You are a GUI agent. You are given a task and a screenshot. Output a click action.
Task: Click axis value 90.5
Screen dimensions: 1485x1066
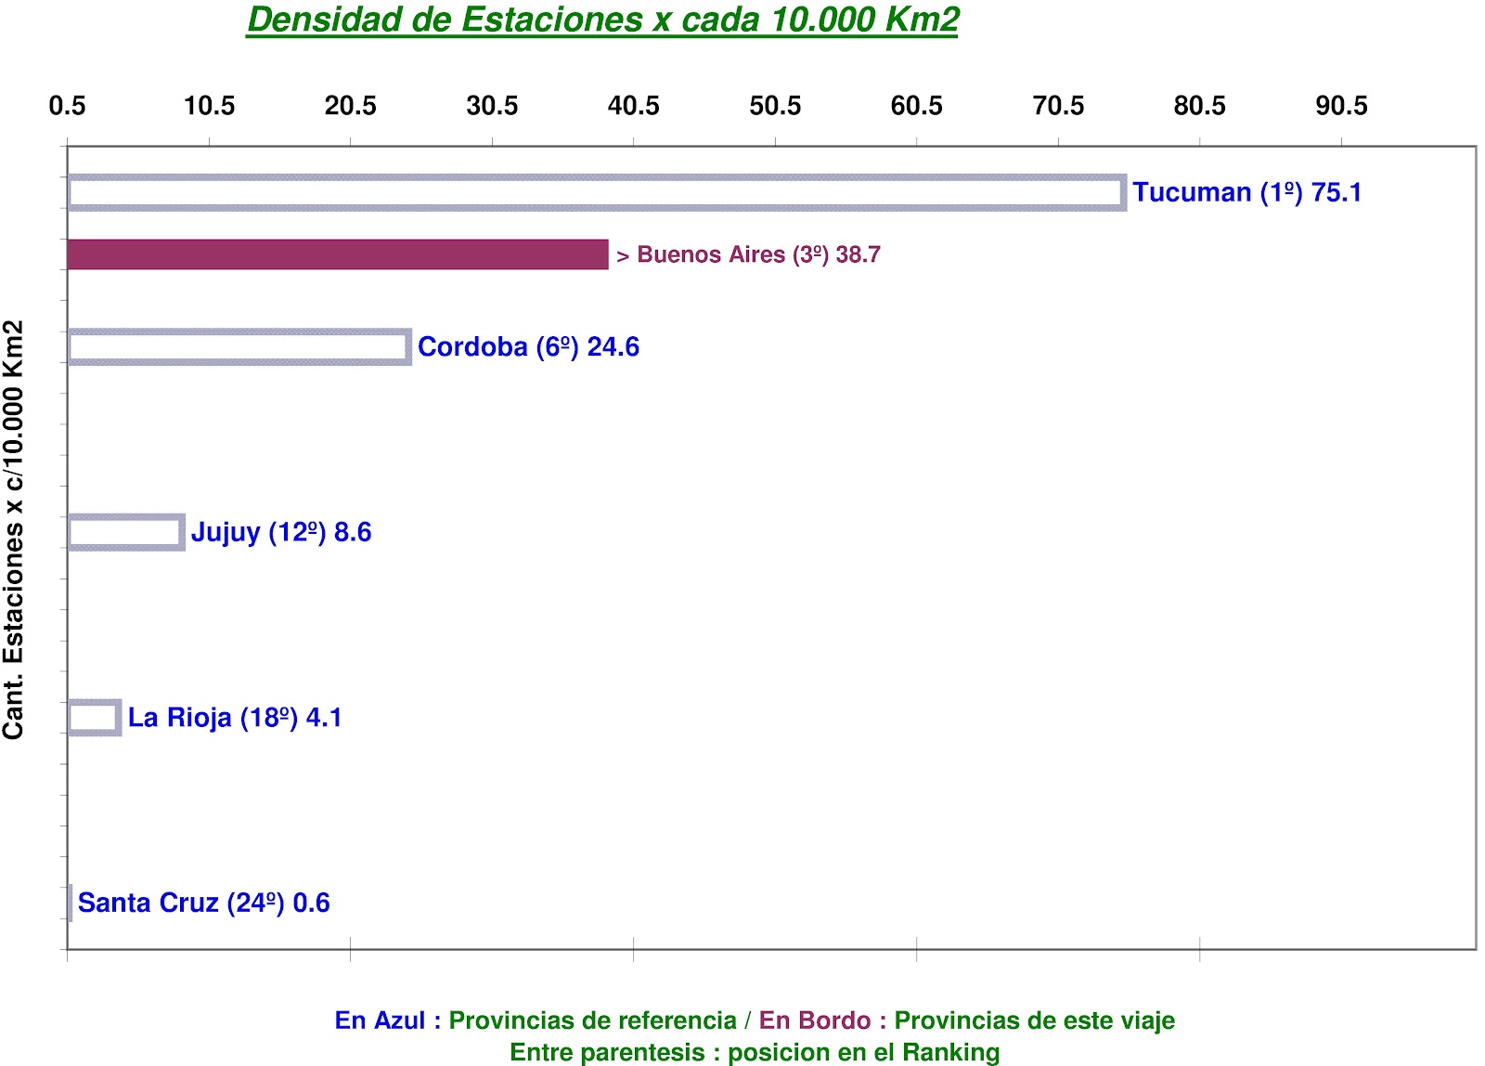(1341, 106)
